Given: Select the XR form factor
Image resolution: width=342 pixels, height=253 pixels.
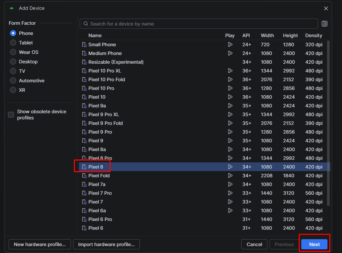Looking at the screenshot, I should (x=13, y=90).
